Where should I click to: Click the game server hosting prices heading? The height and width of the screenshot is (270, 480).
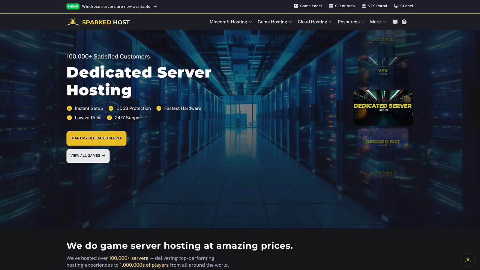[179, 246]
